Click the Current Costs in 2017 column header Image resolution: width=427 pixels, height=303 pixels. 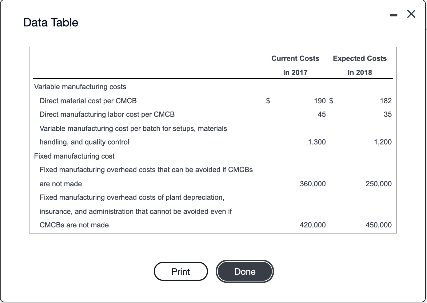[295, 65]
